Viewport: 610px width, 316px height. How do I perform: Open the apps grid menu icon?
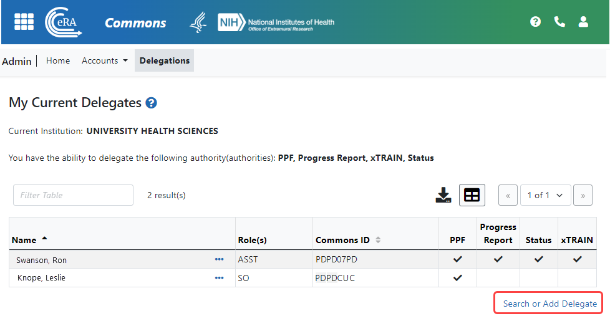click(24, 22)
